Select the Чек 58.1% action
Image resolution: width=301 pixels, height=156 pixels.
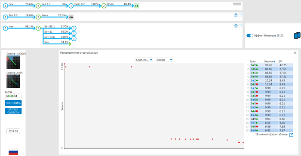[x=21, y=27]
